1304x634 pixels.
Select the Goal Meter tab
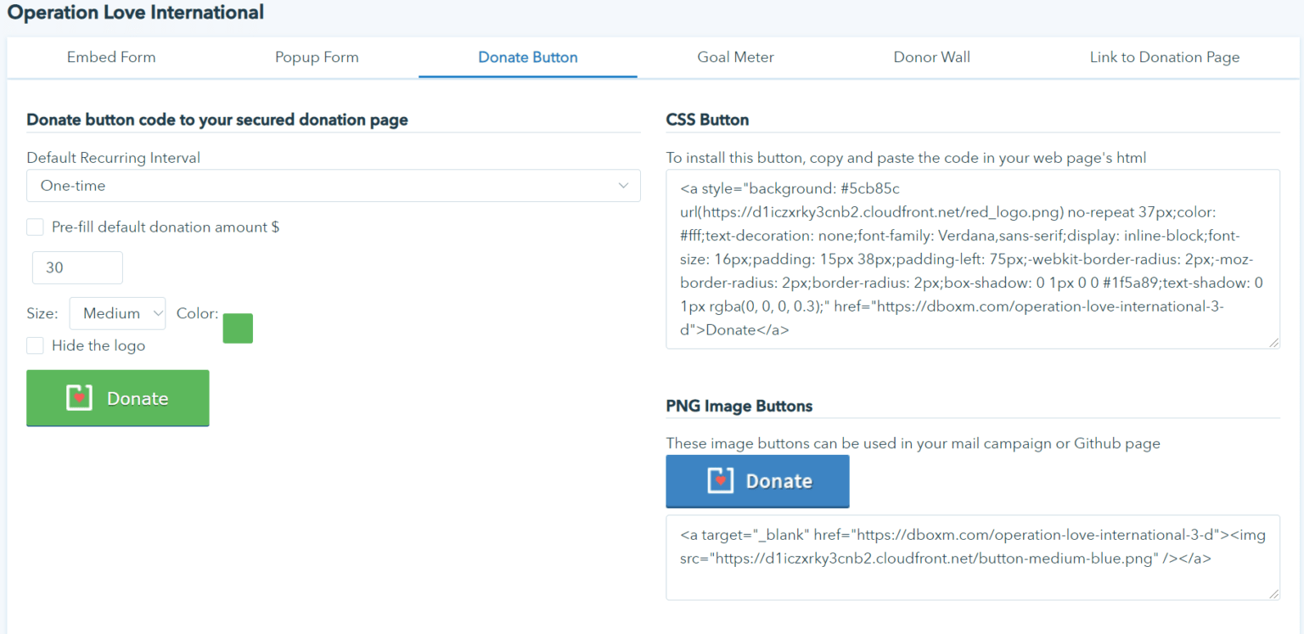click(x=735, y=57)
